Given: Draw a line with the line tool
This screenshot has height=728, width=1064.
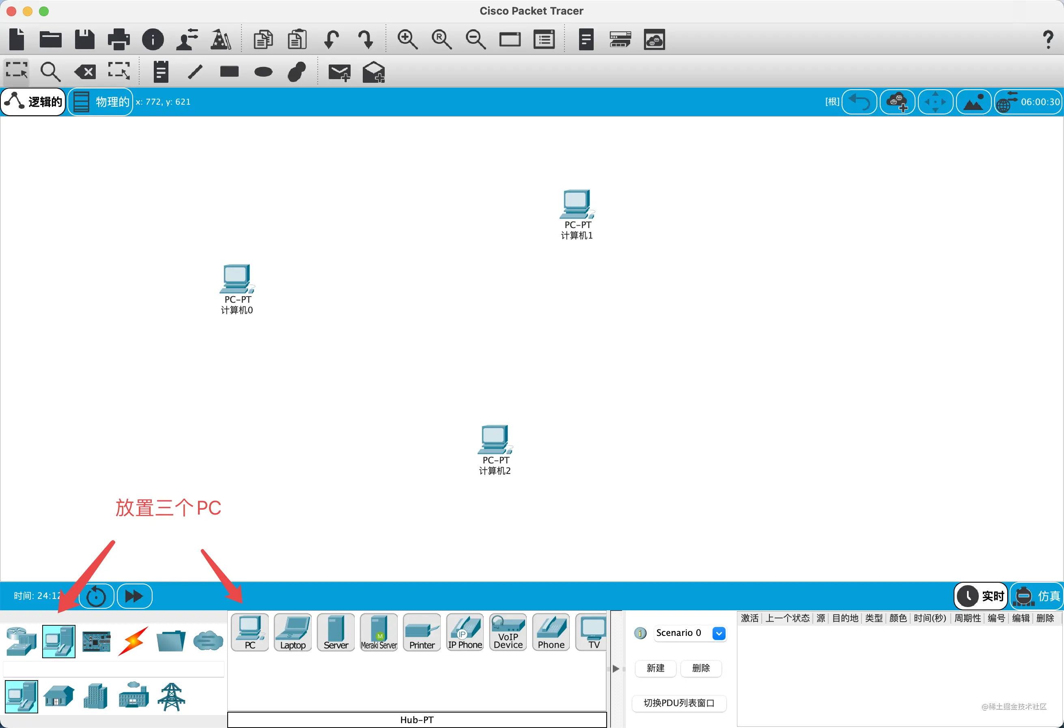Looking at the screenshot, I should click(x=195, y=71).
